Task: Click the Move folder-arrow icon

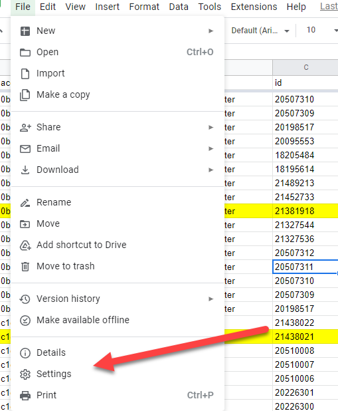Action: [25, 224]
